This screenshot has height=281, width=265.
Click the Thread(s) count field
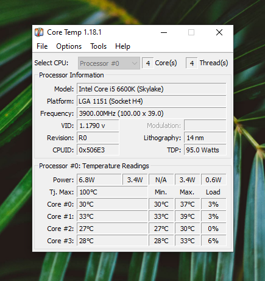click(x=191, y=63)
